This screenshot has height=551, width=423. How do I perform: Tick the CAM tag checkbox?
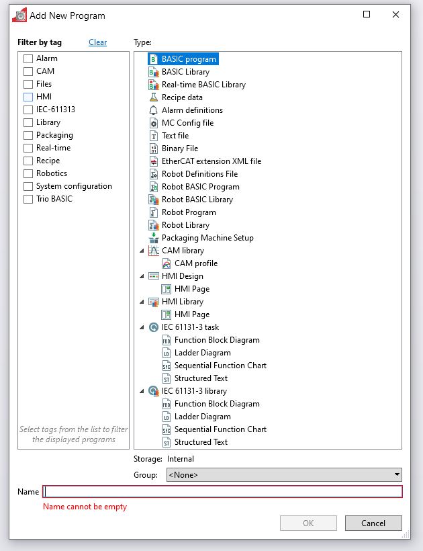point(28,71)
